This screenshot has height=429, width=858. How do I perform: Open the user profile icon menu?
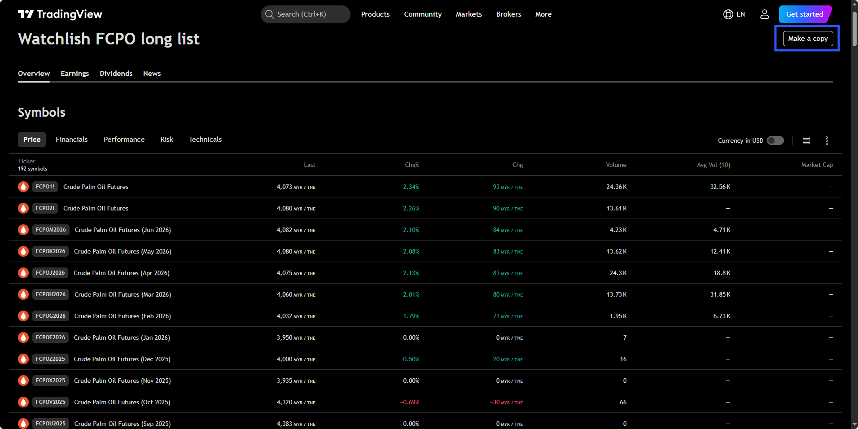[x=764, y=14]
